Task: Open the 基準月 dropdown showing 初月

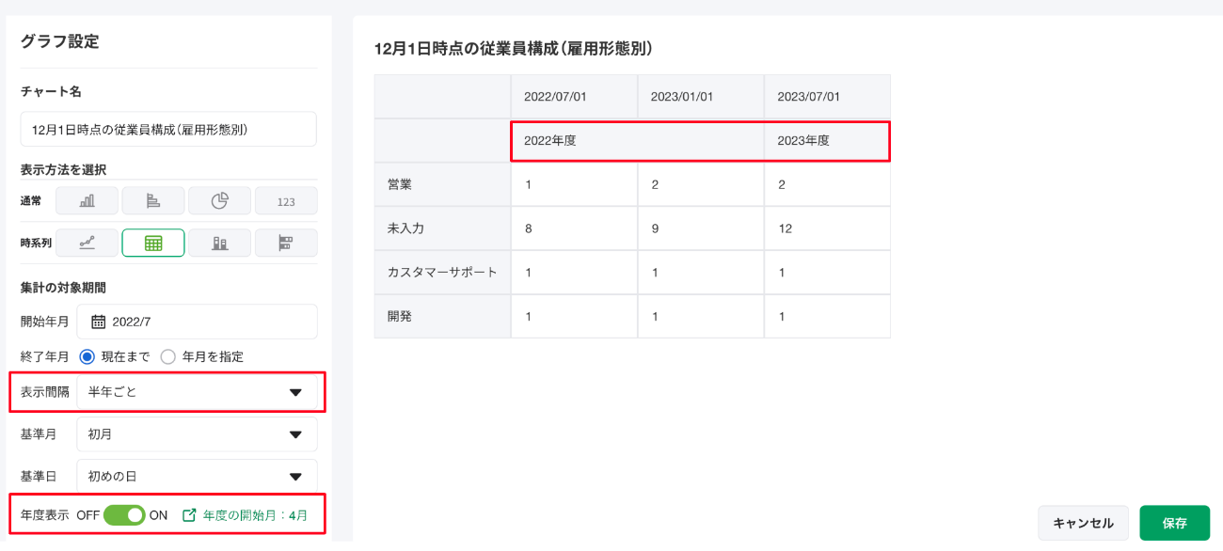Action: pos(197,434)
